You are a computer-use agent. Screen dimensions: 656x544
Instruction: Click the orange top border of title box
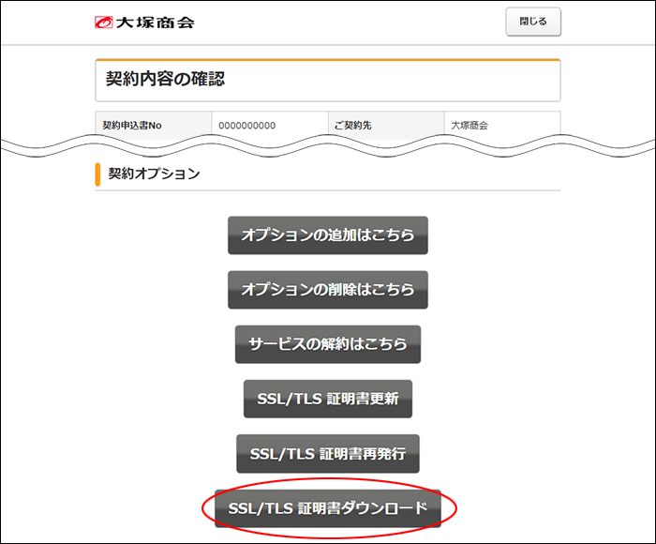tap(327, 60)
